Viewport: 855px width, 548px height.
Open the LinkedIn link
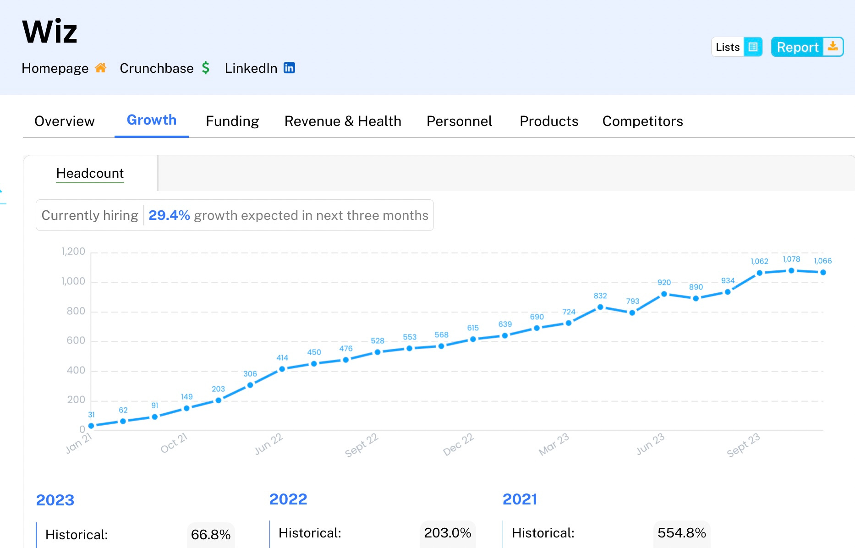[260, 68]
